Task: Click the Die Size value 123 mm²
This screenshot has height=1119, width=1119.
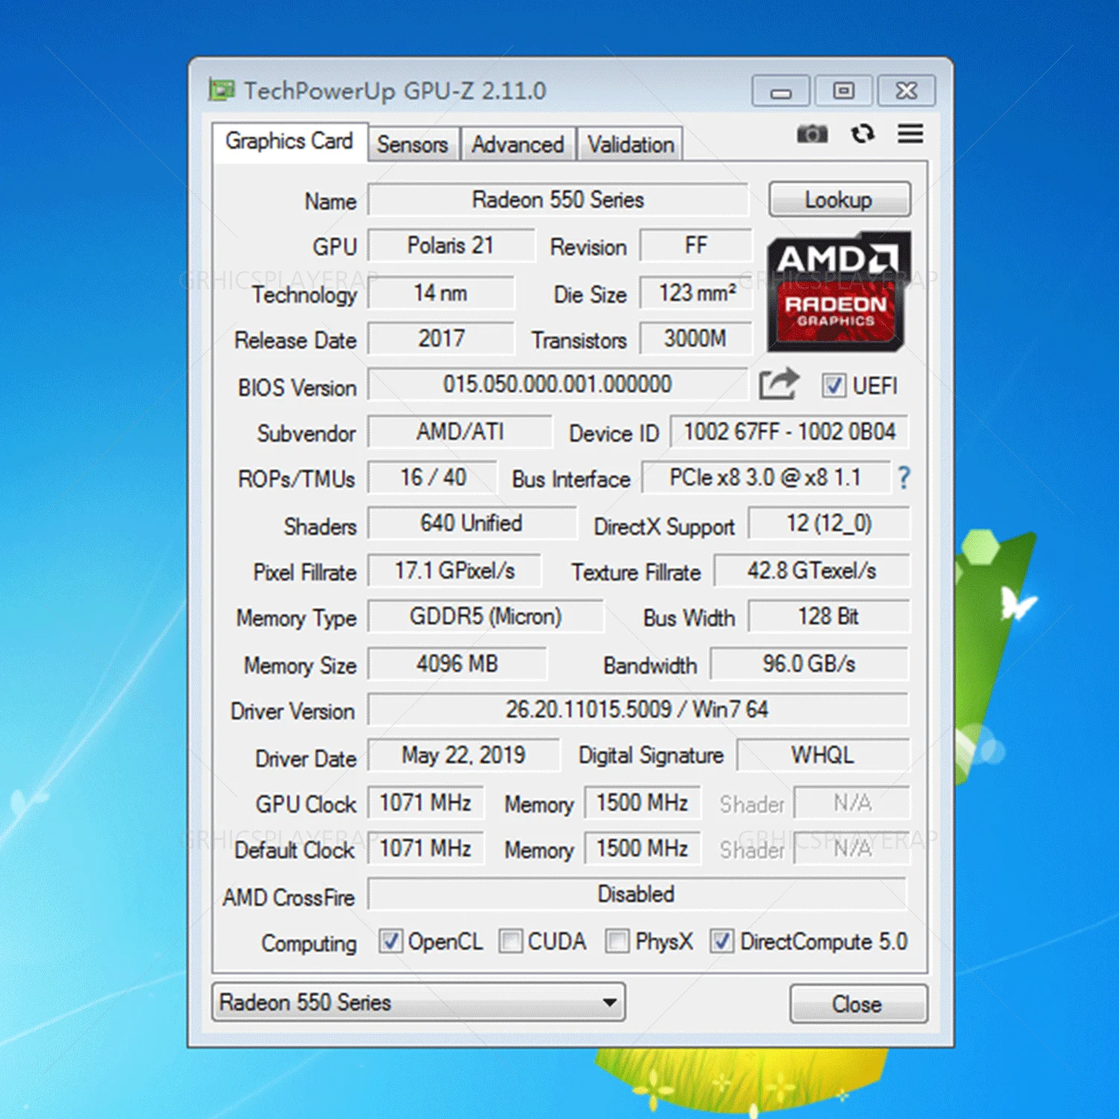Action: 696,292
